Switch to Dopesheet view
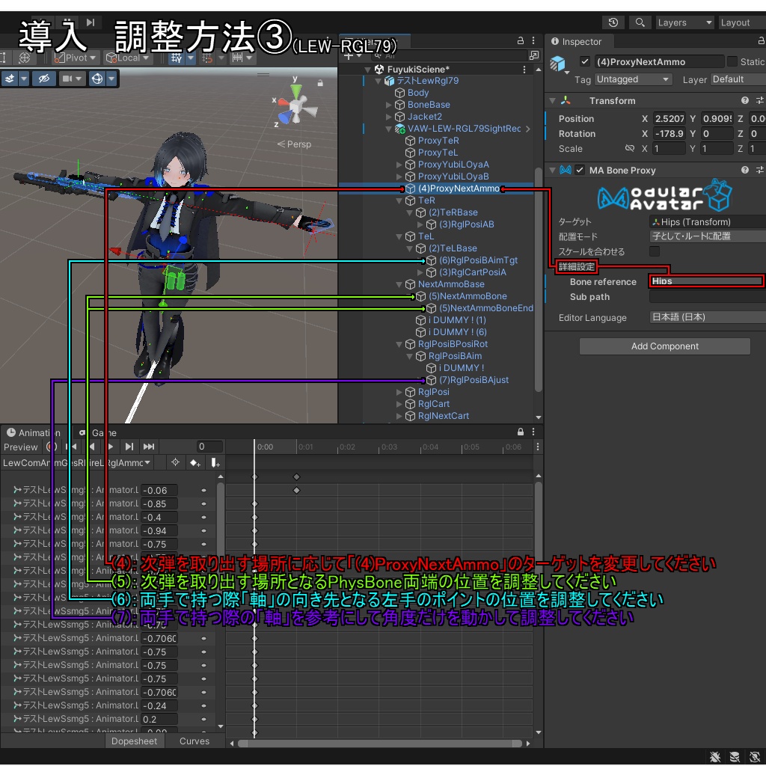766x766 pixels. pyautogui.click(x=135, y=741)
